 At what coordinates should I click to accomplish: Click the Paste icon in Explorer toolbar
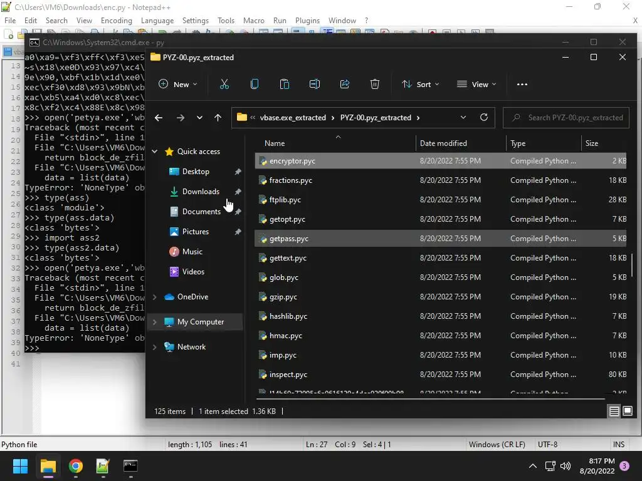tap(284, 85)
